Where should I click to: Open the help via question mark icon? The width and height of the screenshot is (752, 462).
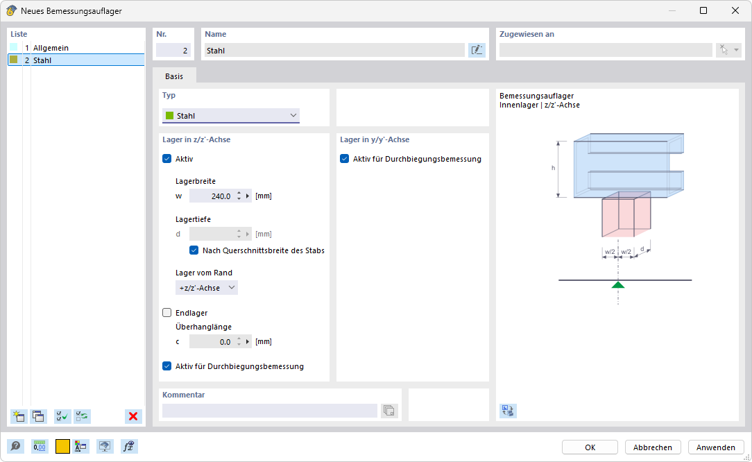pyautogui.click(x=15, y=446)
